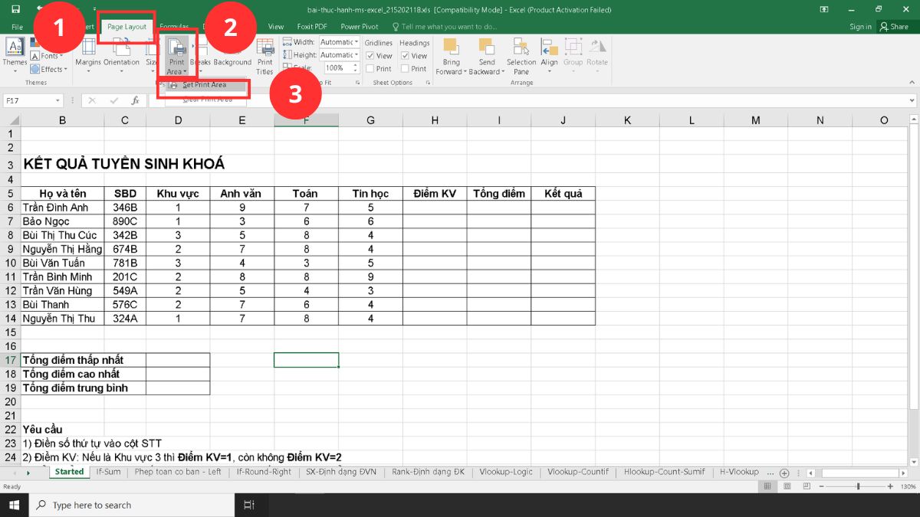
Task: Open Task View on the taskbar
Action: (x=249, y=505)
